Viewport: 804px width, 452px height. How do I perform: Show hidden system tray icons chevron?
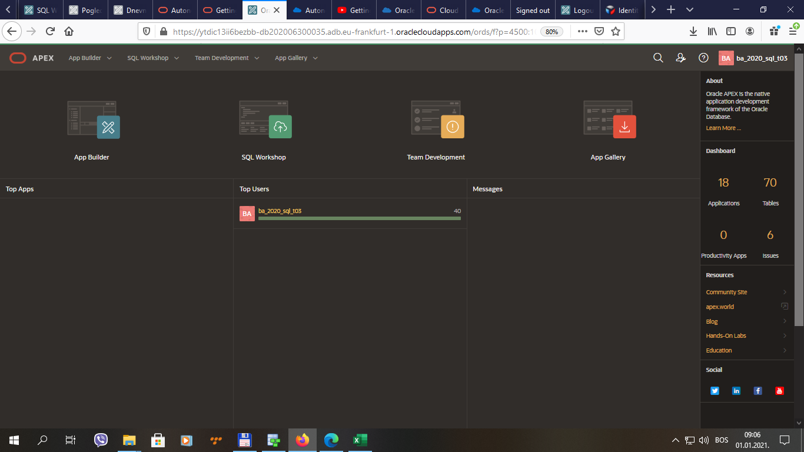pos(676,440)
